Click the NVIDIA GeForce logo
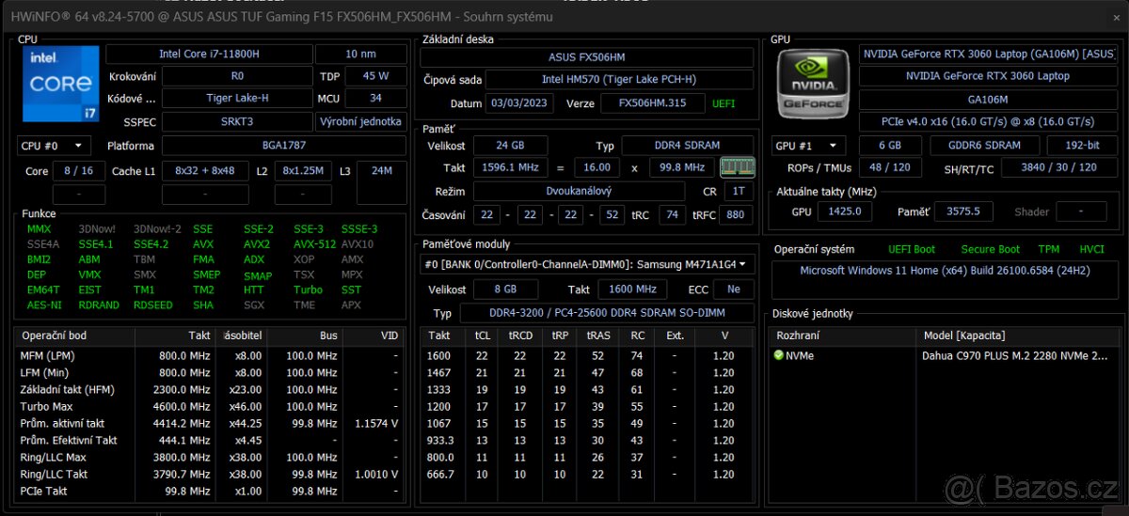This screenshot has height=516, width=1129. coord(813,84)
